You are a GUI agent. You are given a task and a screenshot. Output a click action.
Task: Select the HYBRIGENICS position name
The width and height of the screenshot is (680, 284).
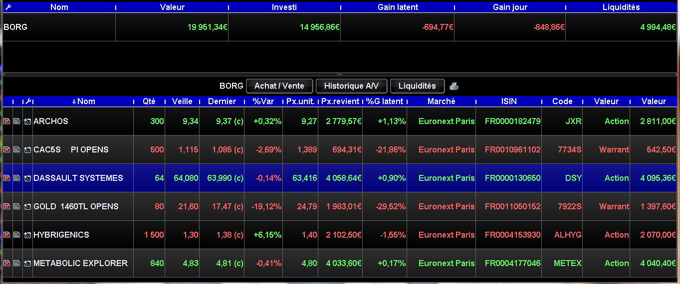tap(61, 235)
